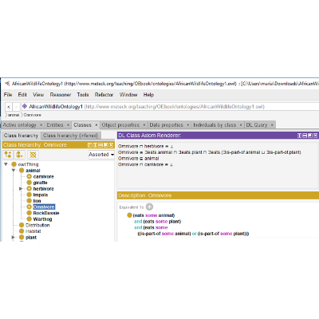
Task: Open the Window menu
Action: 128,95
